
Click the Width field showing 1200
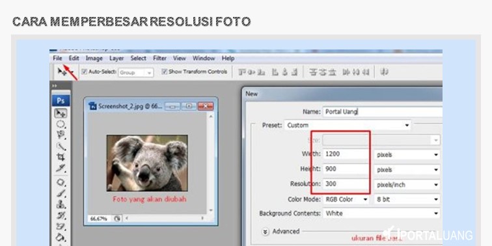[346, 154]
